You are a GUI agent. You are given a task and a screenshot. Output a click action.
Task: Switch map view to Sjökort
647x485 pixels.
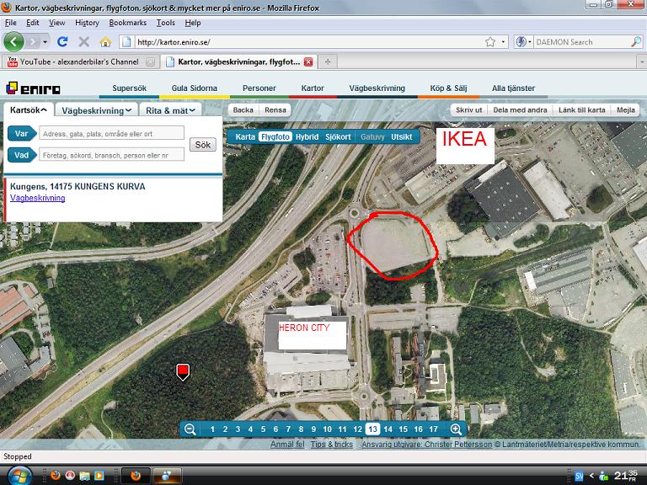click(338, 137)
